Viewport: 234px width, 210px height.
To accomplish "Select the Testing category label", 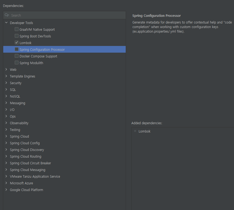I will click(15, 130).
